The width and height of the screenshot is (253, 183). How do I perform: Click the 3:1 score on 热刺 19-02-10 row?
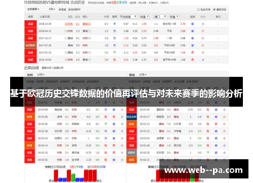(67, 153)
